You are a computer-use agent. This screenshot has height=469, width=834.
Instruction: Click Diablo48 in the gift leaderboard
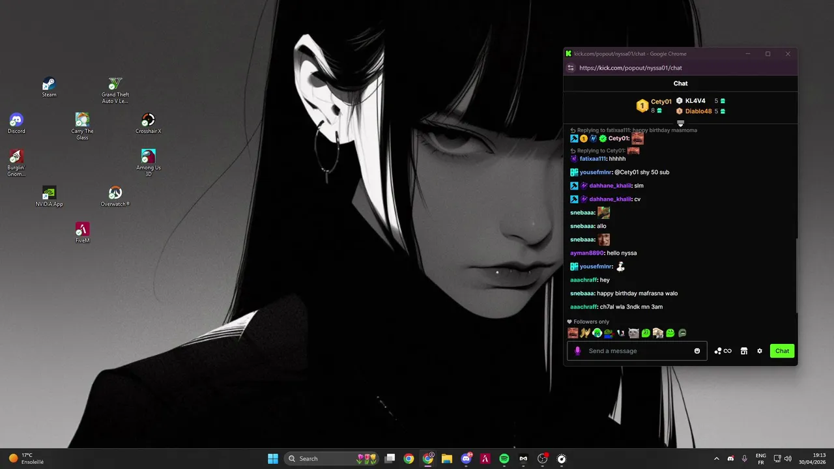pyautogui.click(x=698, y=111)
